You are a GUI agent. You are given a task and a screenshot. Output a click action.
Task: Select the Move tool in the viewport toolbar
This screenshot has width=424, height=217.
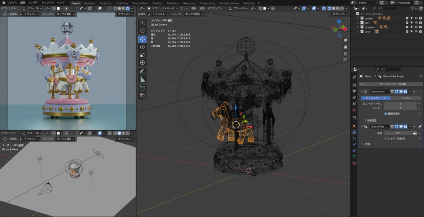(x=142, y=39)
